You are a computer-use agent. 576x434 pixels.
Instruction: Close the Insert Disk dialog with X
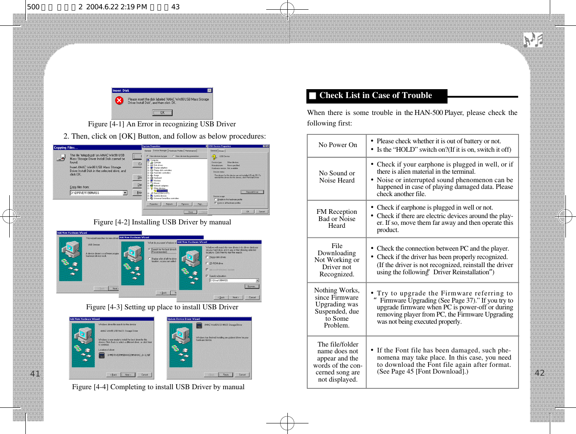210,90
